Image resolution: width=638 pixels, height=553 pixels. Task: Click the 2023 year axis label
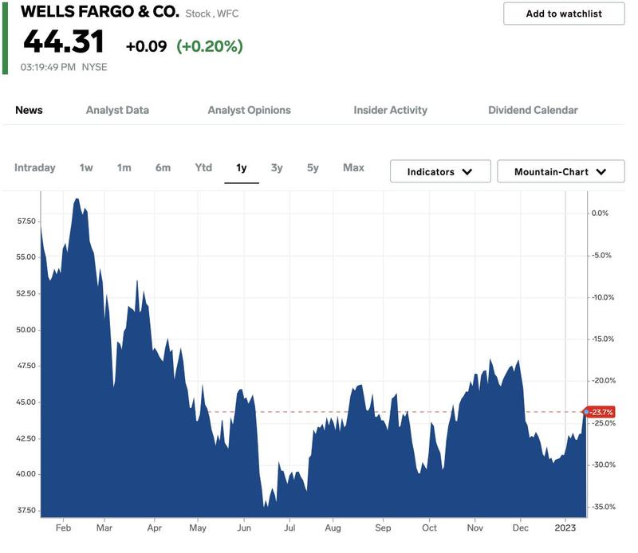pyautogui.click(x=565, y=528)
